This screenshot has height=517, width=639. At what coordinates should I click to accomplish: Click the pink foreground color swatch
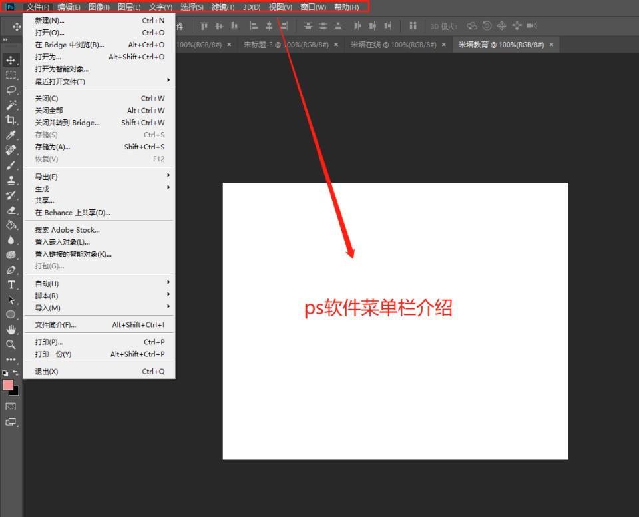pos(8,384)
